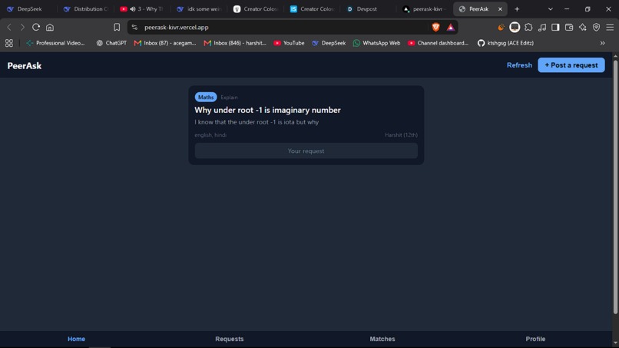Click the 'Harshit (12th)' author text
Viewport: 619px width, 348px height.
[x=401, y=135]
